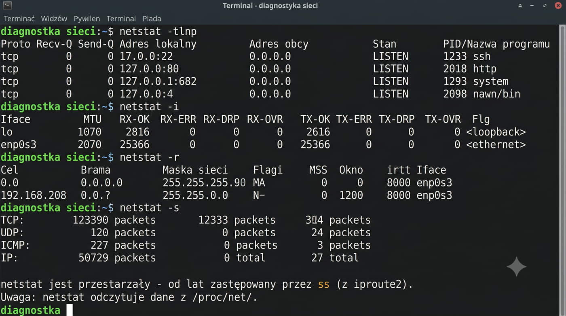
Task: Open the Terminal menu item
Action: click(x=121, y=19)
